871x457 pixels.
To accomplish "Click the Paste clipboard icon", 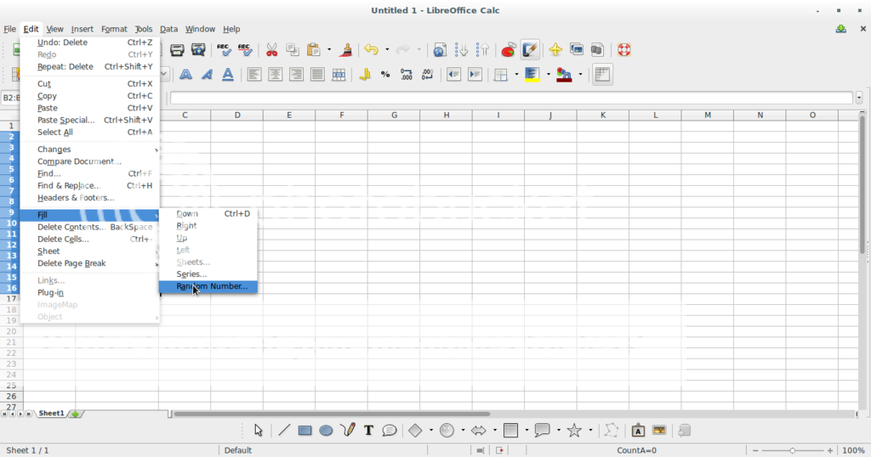I will point(314,50).
